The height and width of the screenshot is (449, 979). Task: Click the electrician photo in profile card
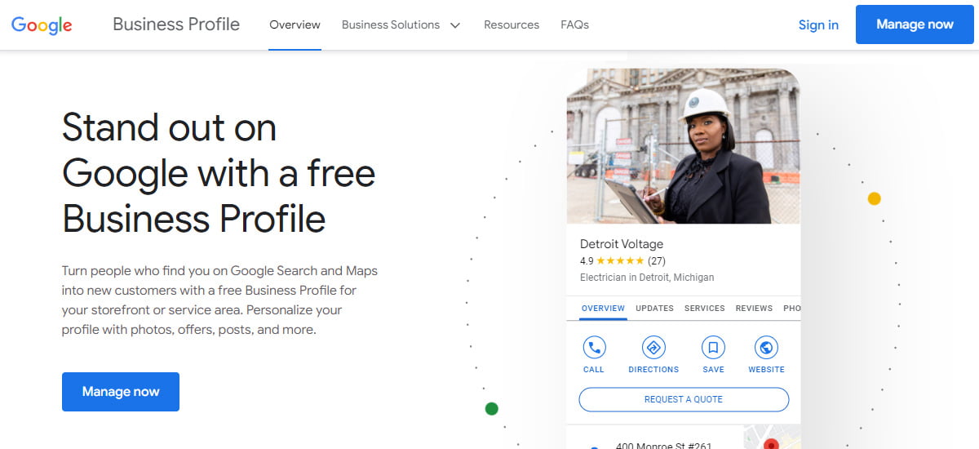pyautogui.click(x=683, y=147)
